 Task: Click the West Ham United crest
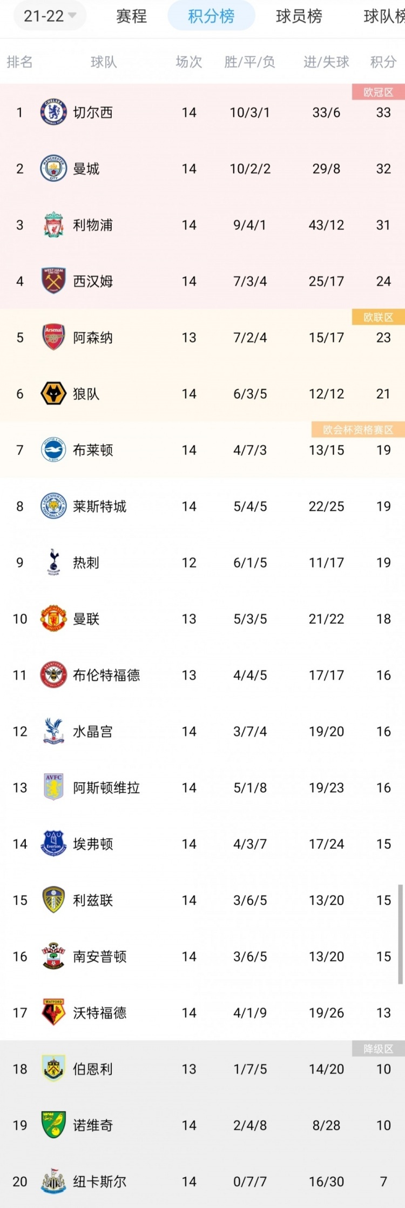(53, 281)
